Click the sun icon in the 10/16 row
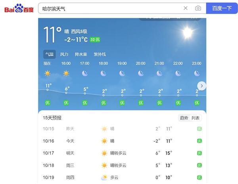Screen dimensions: 238x184 [x=104, y=141]
